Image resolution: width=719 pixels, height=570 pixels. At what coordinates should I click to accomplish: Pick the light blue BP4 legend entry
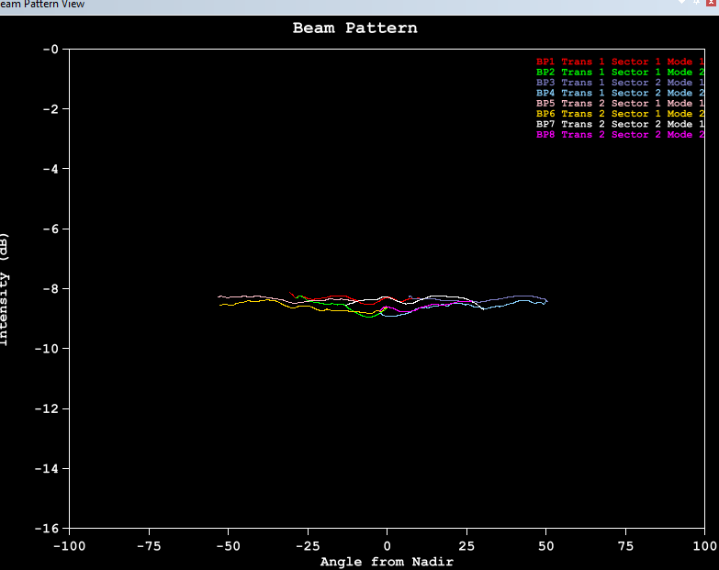620,93
